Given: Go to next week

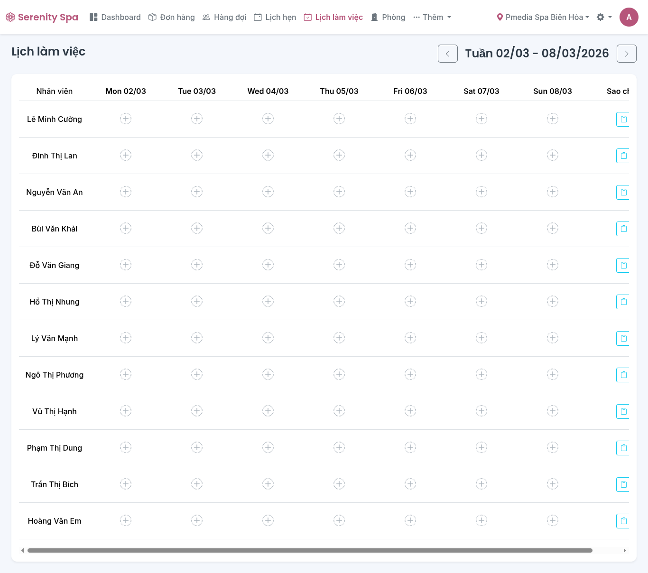Looking at the screenshot, I should [626, 54].
